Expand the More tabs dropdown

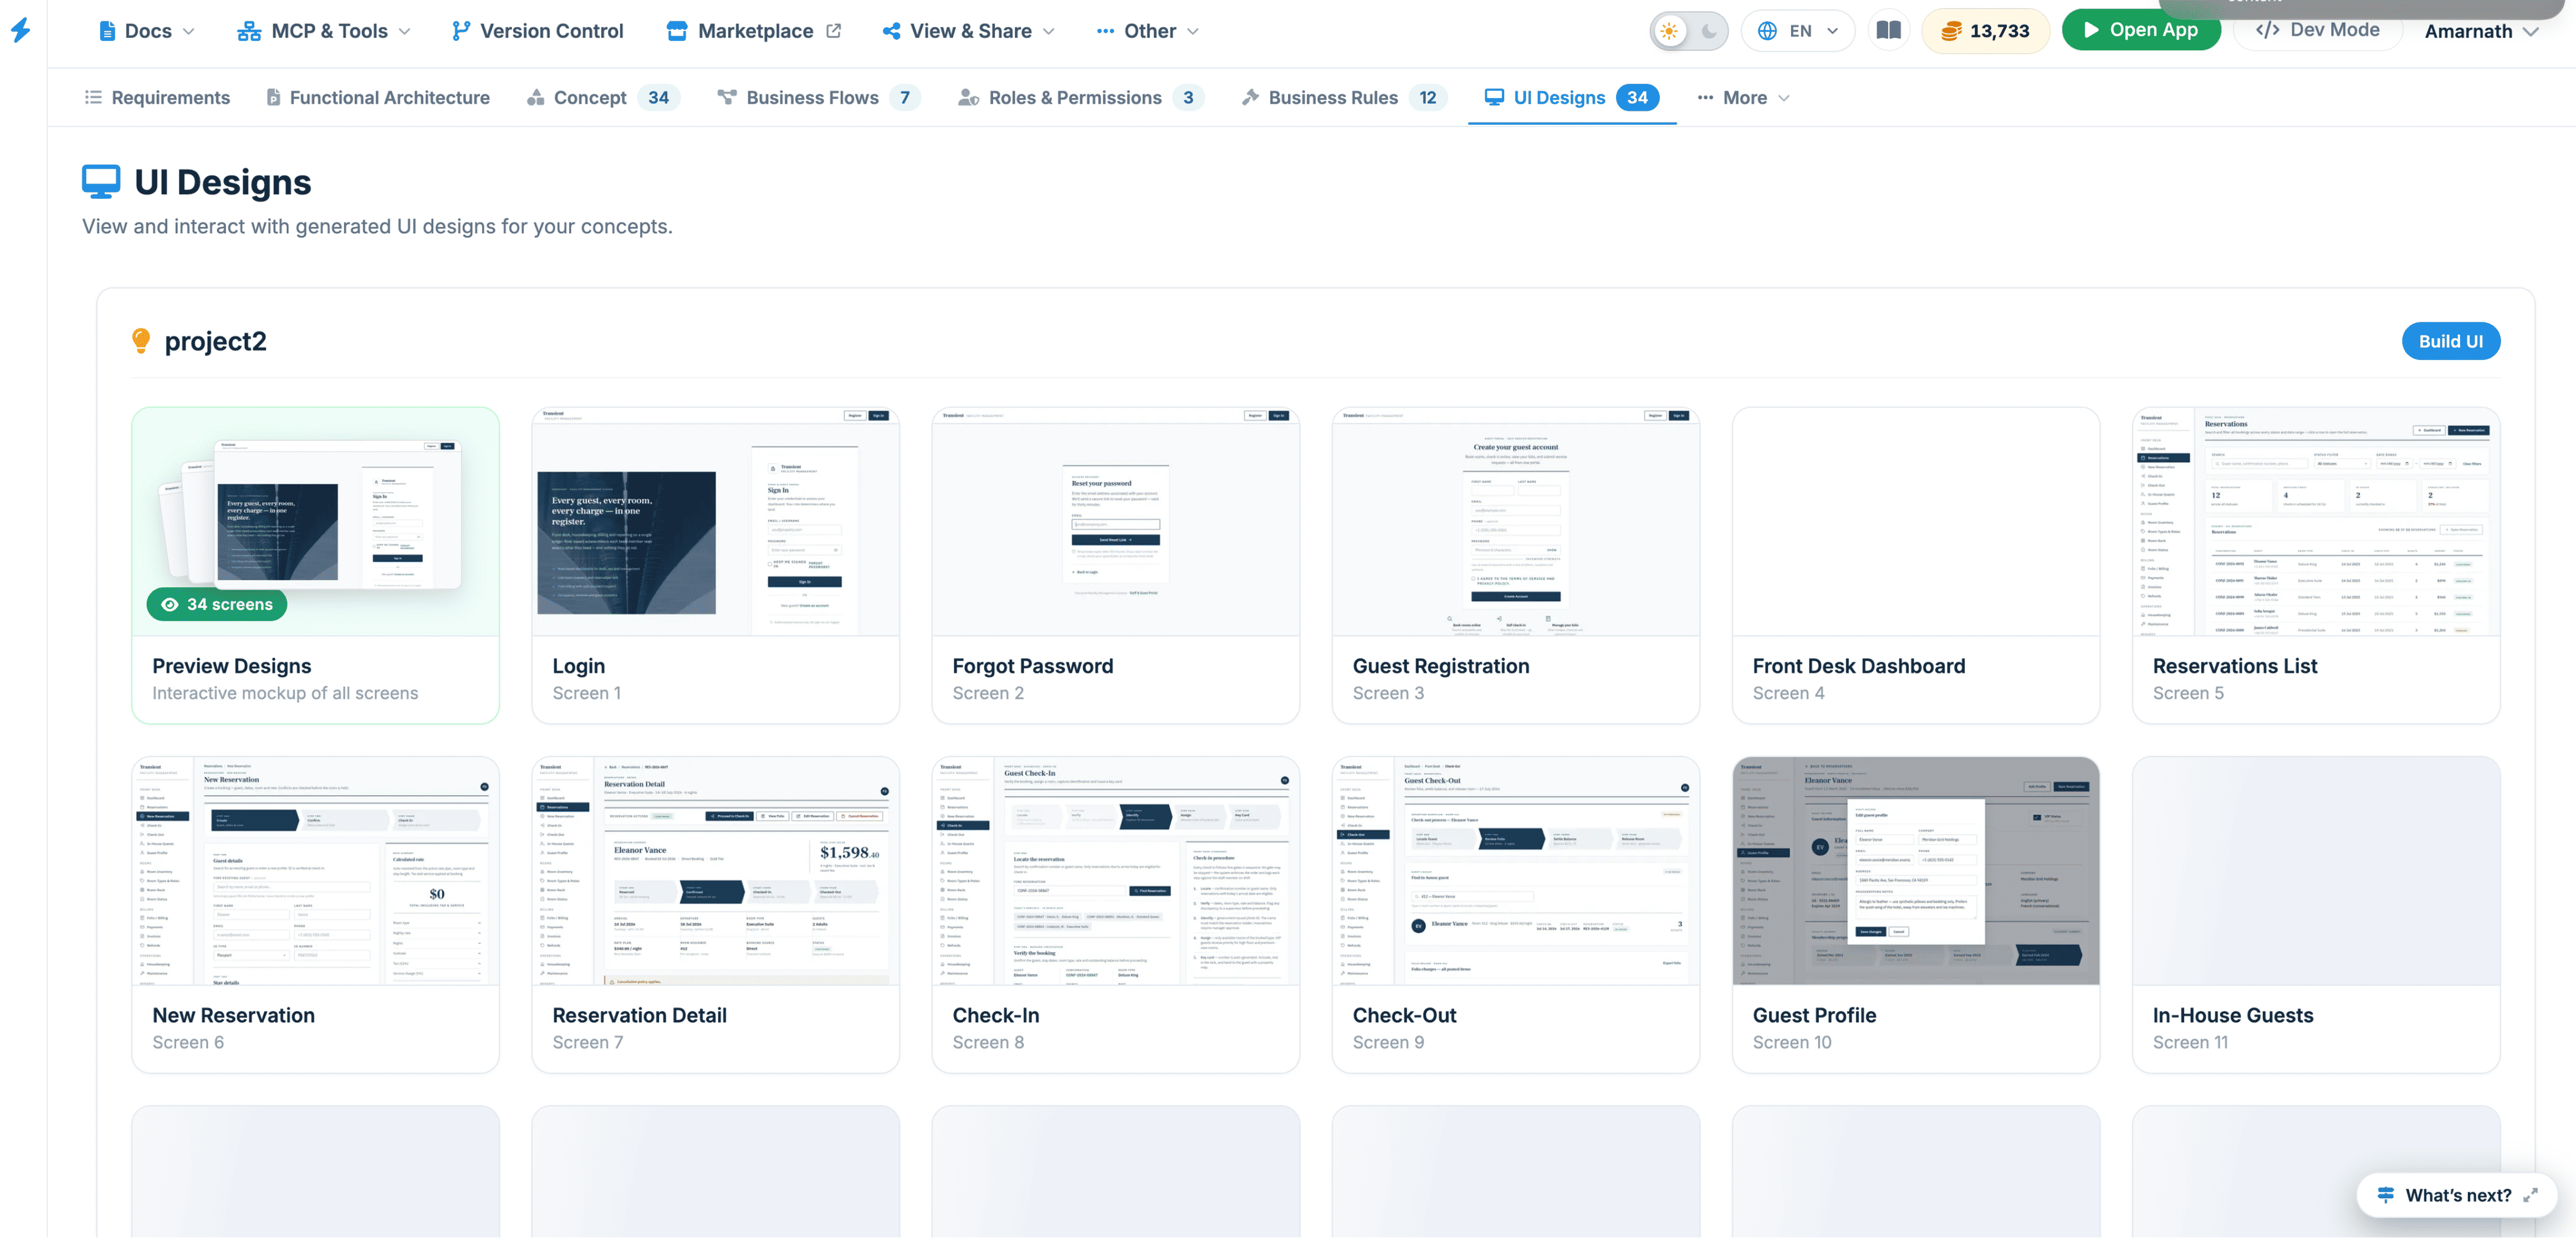pyautogui.click(x=1743, y=97)
